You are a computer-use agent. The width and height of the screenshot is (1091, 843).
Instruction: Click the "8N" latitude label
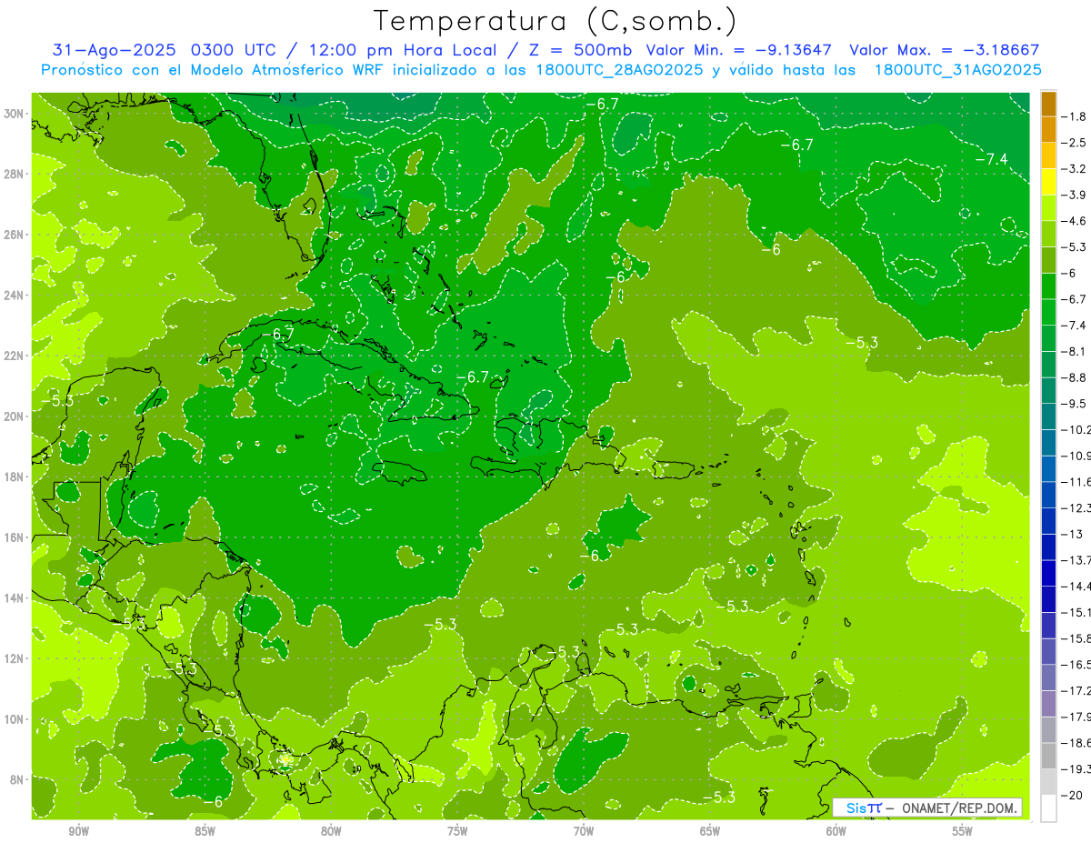17,779
